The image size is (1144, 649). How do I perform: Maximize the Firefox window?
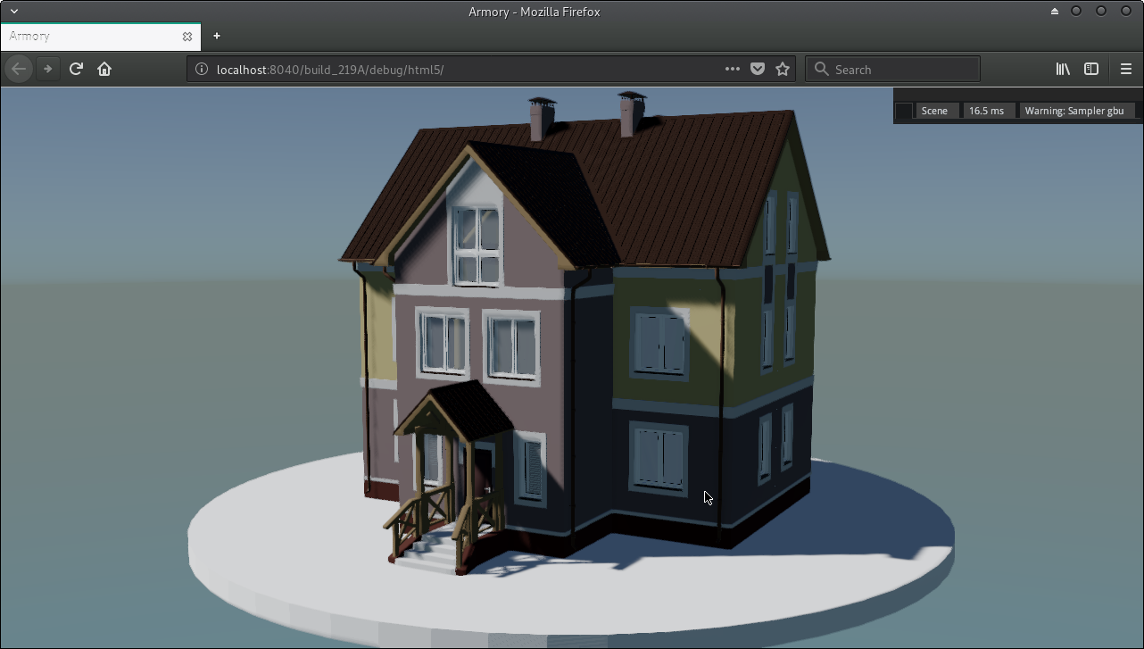coord(1101,12)
